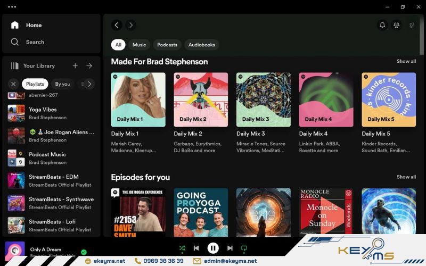The image size is (426, 266).
Task: Select the Playlists filter chip
Action: click(35, 84)
